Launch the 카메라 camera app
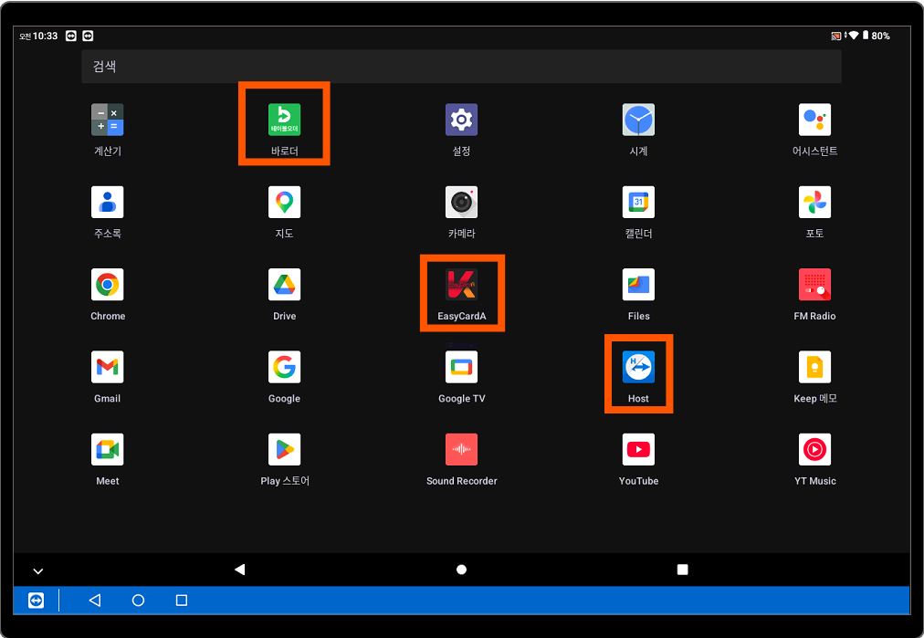924x638 pixels. coord(461,202)
